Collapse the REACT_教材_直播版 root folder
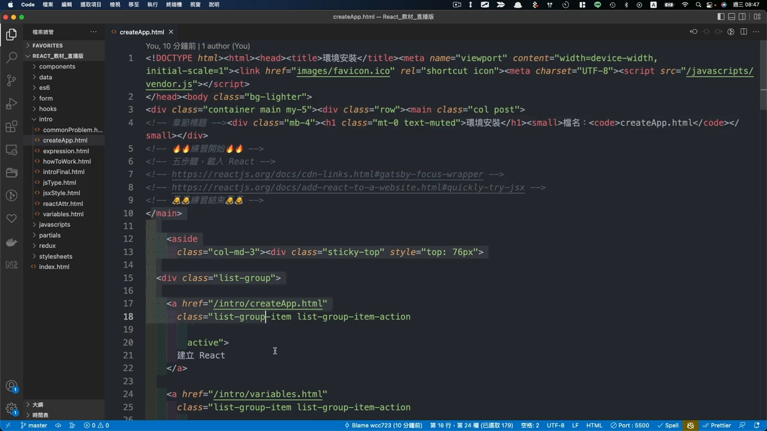The width and height of the screenshot is (767, 431). (58, 56)
